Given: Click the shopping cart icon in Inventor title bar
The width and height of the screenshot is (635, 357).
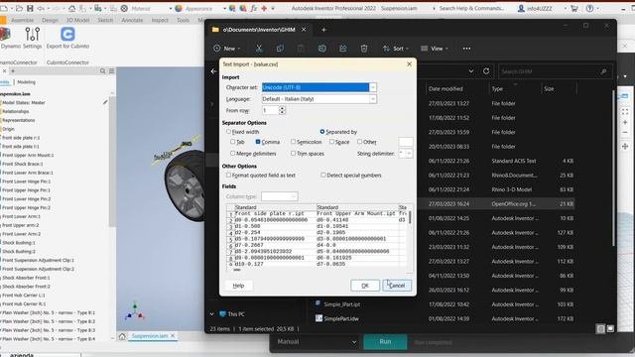Looking at the screenshot, I should pos(574,8).
